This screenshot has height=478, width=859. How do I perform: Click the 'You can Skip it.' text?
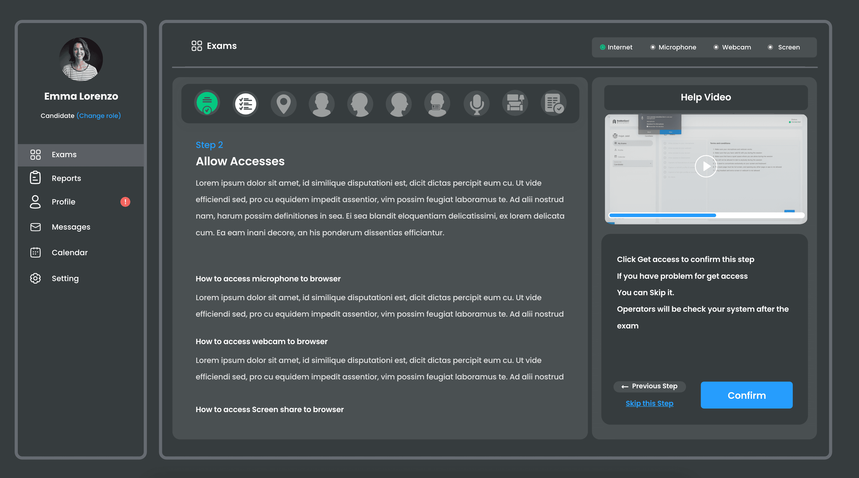(x=645, y=292)
